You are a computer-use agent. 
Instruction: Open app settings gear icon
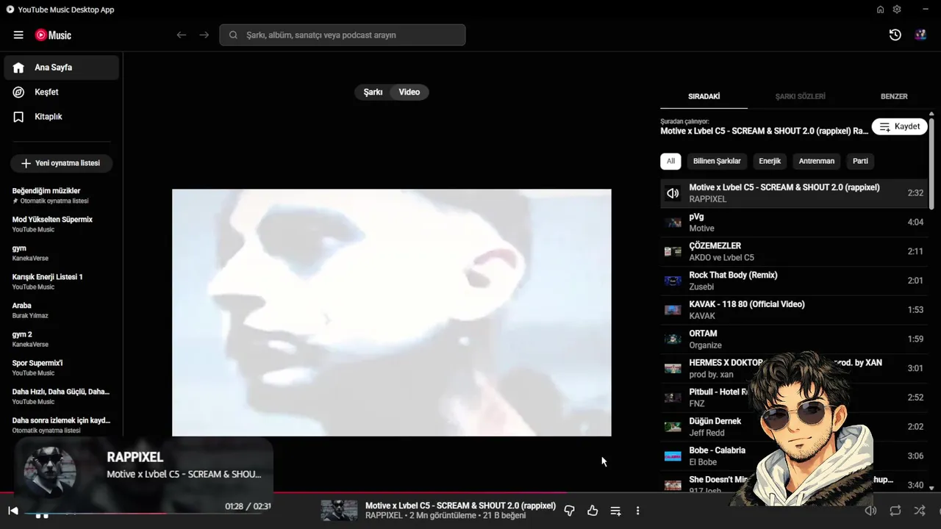pyautogui.click(x=897, y=10)
